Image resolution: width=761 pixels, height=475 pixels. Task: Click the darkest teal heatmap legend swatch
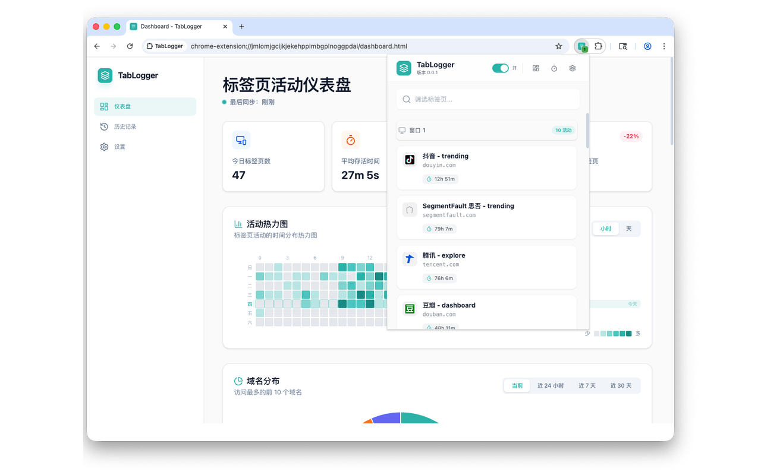[x=628, y=334]
